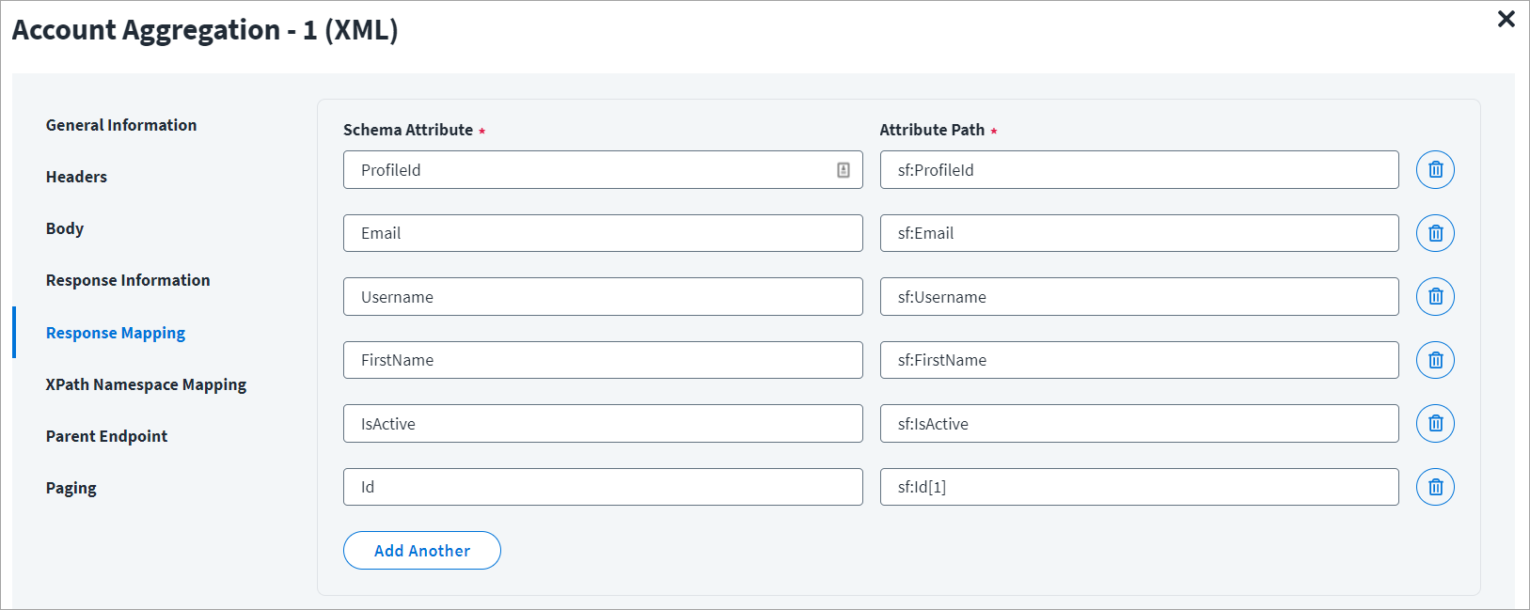1530x610 pixels.
Task: Open the Response Information section
Action: [x=128, y=280]
